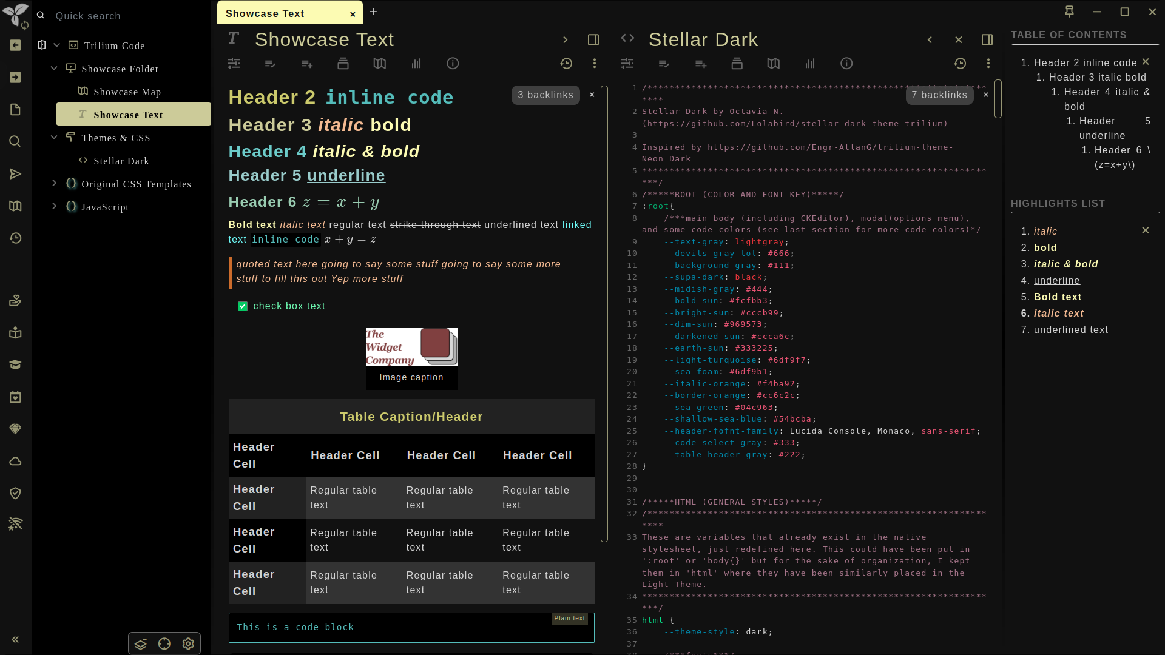1165x655 pixels.
Task: Open the Note Map icon in Showcase Text ribbon
Action: (379, 63)
